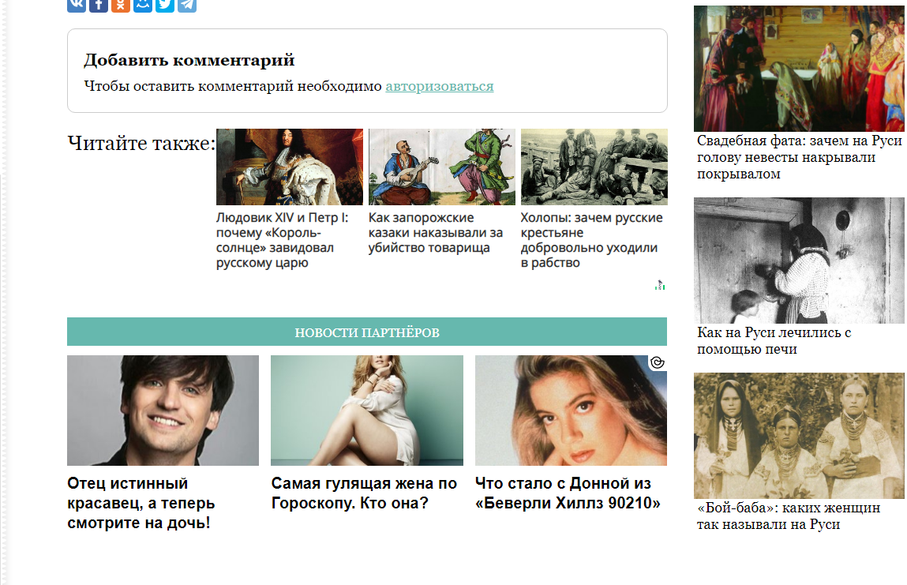Open Что стало с Донной headline
The height and width of the screenshot is (585, 907).
[x=568, y=493]
